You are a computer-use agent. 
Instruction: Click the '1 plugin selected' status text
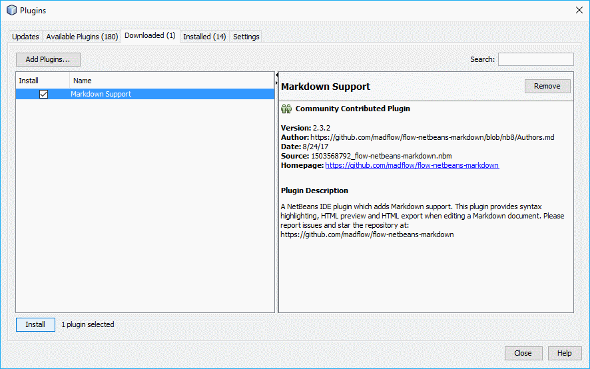[x=88, y=324]
